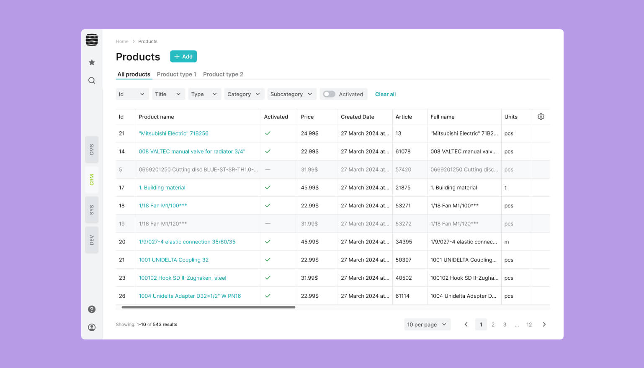This screenshot has height=368, width=644.
Task: Open the Type filter dropdown
Action: coord(204,94)
